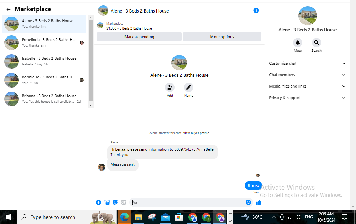Expand Customize chat section
The height and width of the screenshot is (224, 356).
(307, 63)
